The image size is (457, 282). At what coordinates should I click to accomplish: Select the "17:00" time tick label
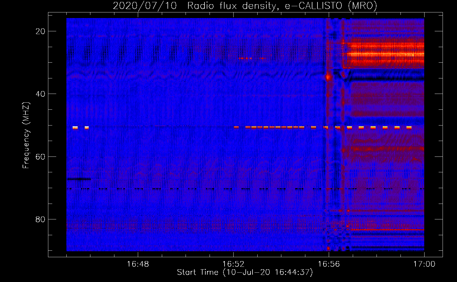coord(424,264)
